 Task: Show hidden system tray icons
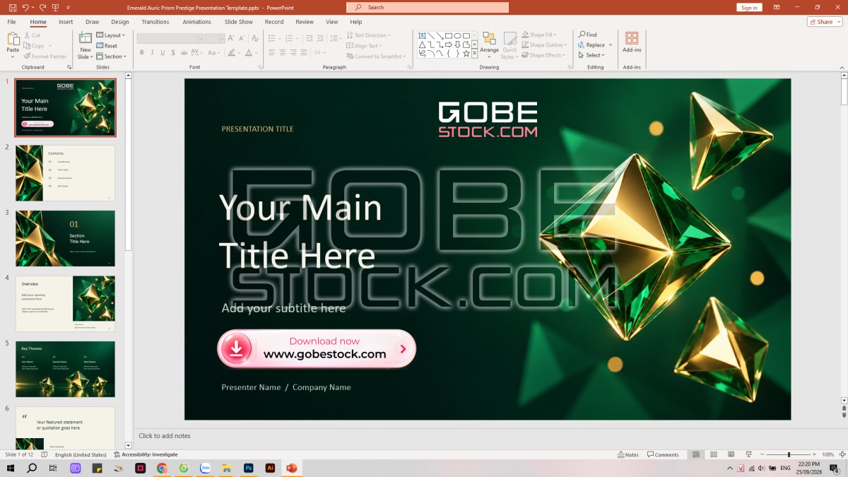point(730,468)
